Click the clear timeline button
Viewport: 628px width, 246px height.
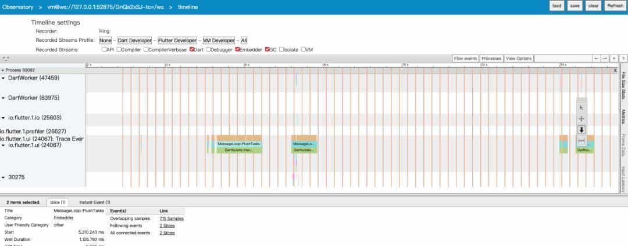point(593,6)
